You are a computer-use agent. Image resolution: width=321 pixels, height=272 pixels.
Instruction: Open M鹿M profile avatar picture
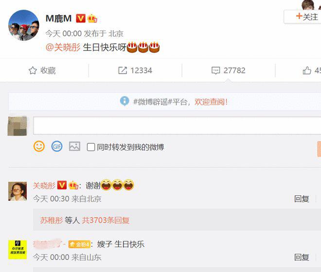23,25
